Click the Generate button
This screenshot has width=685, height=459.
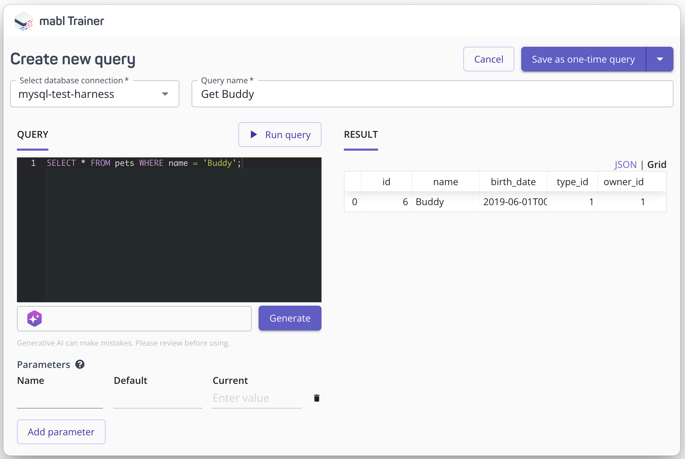coord(290,318)
